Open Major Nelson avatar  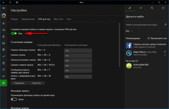(x=129, y=53)
